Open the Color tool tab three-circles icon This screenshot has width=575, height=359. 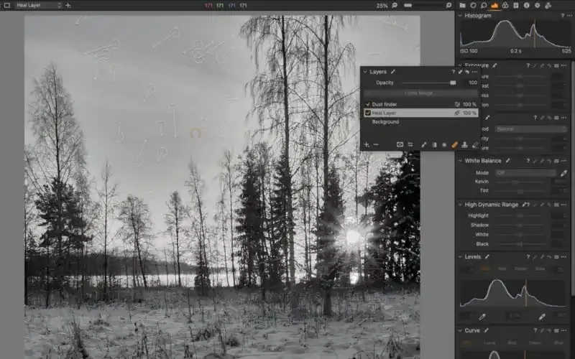[505, 5]
